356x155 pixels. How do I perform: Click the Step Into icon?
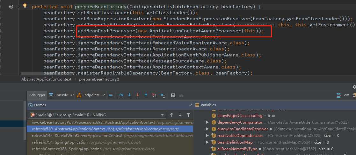[129, 96]
